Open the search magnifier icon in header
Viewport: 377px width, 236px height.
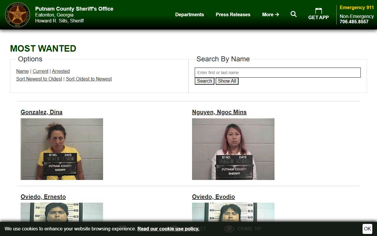(x=294, y=14)
